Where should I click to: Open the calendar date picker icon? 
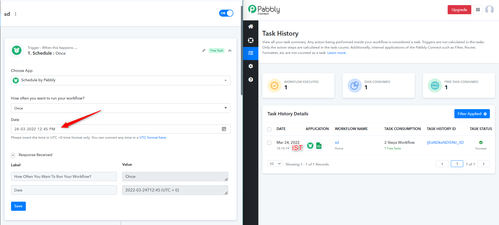point(224,129)
